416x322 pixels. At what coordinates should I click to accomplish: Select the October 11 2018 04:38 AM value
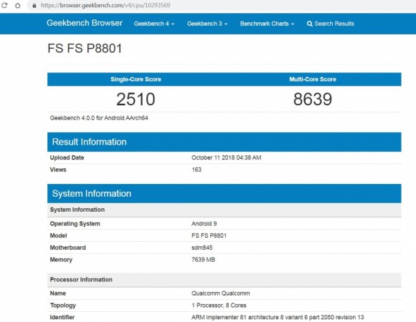click(227, 157)
